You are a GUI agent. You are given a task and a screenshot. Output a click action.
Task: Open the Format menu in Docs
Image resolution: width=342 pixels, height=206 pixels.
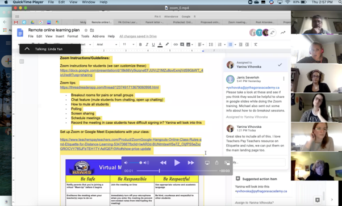coord(72,36)
